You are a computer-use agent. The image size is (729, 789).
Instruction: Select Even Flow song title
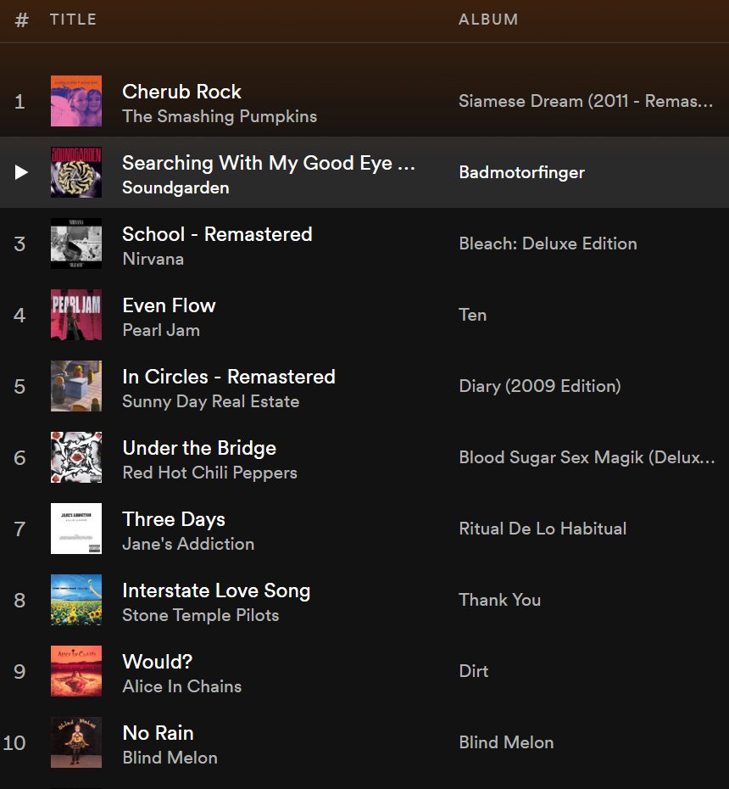pos(169,305)
